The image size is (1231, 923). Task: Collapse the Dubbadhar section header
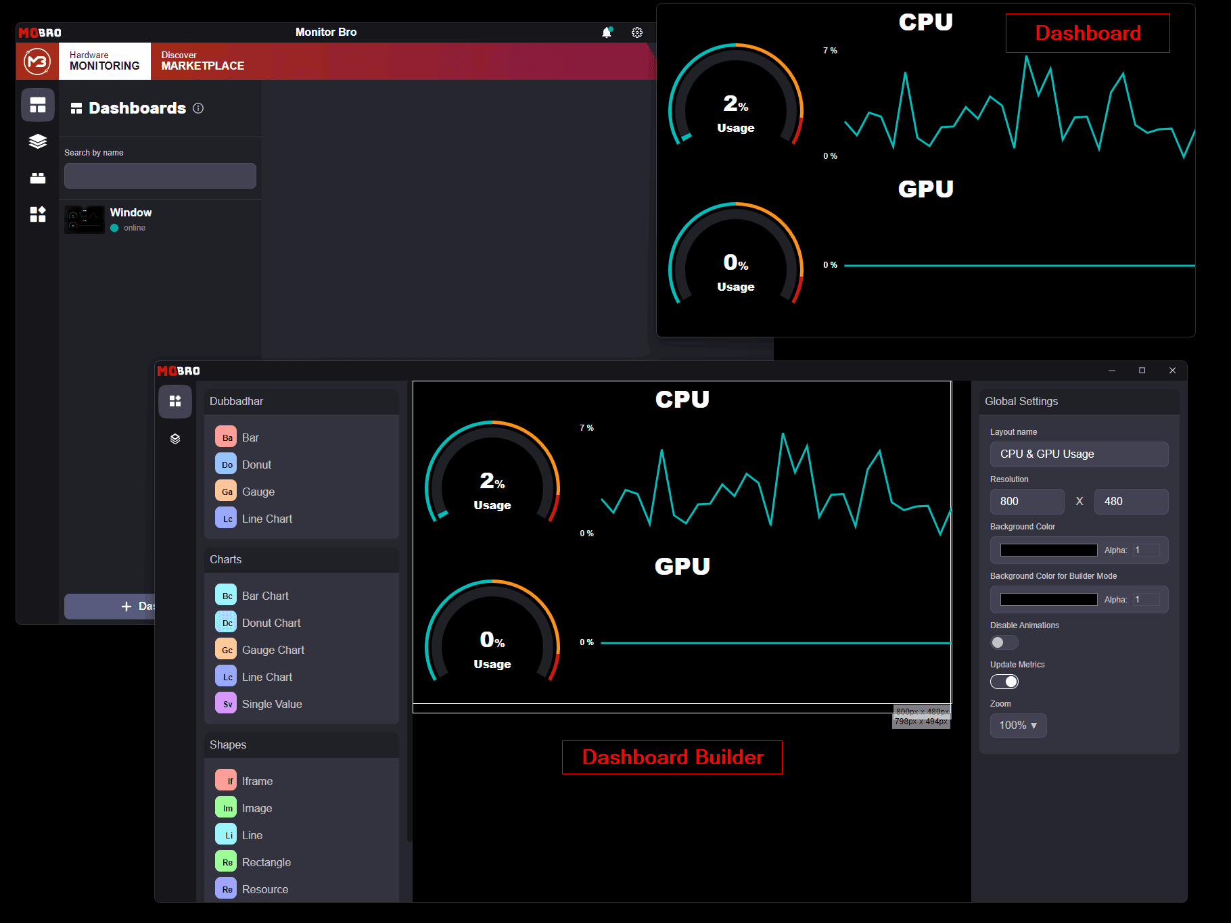click(302, 401)
